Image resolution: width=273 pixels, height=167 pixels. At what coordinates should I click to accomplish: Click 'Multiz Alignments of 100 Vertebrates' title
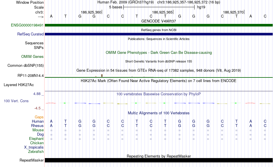tap(159, 113)
